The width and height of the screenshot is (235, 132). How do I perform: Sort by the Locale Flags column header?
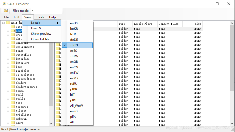(x=145, y=24)
